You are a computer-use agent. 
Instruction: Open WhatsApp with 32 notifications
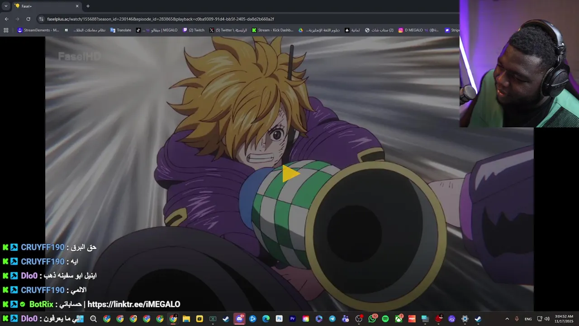pyautogui.click(x=372, y=319)
